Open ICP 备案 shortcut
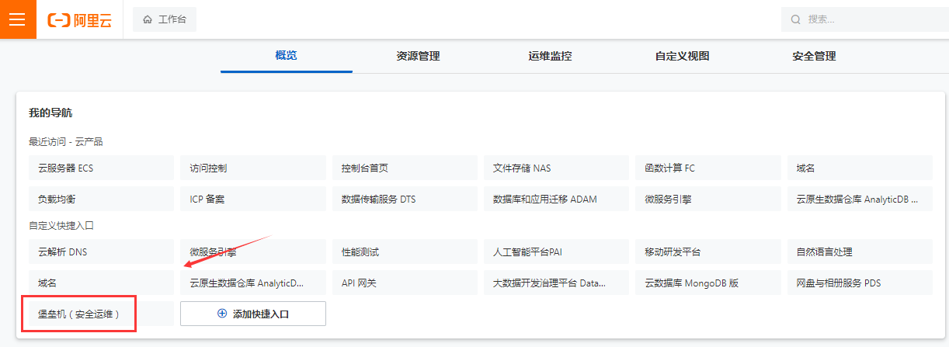Viewport: 949px width, 347px height. point(253,199)
